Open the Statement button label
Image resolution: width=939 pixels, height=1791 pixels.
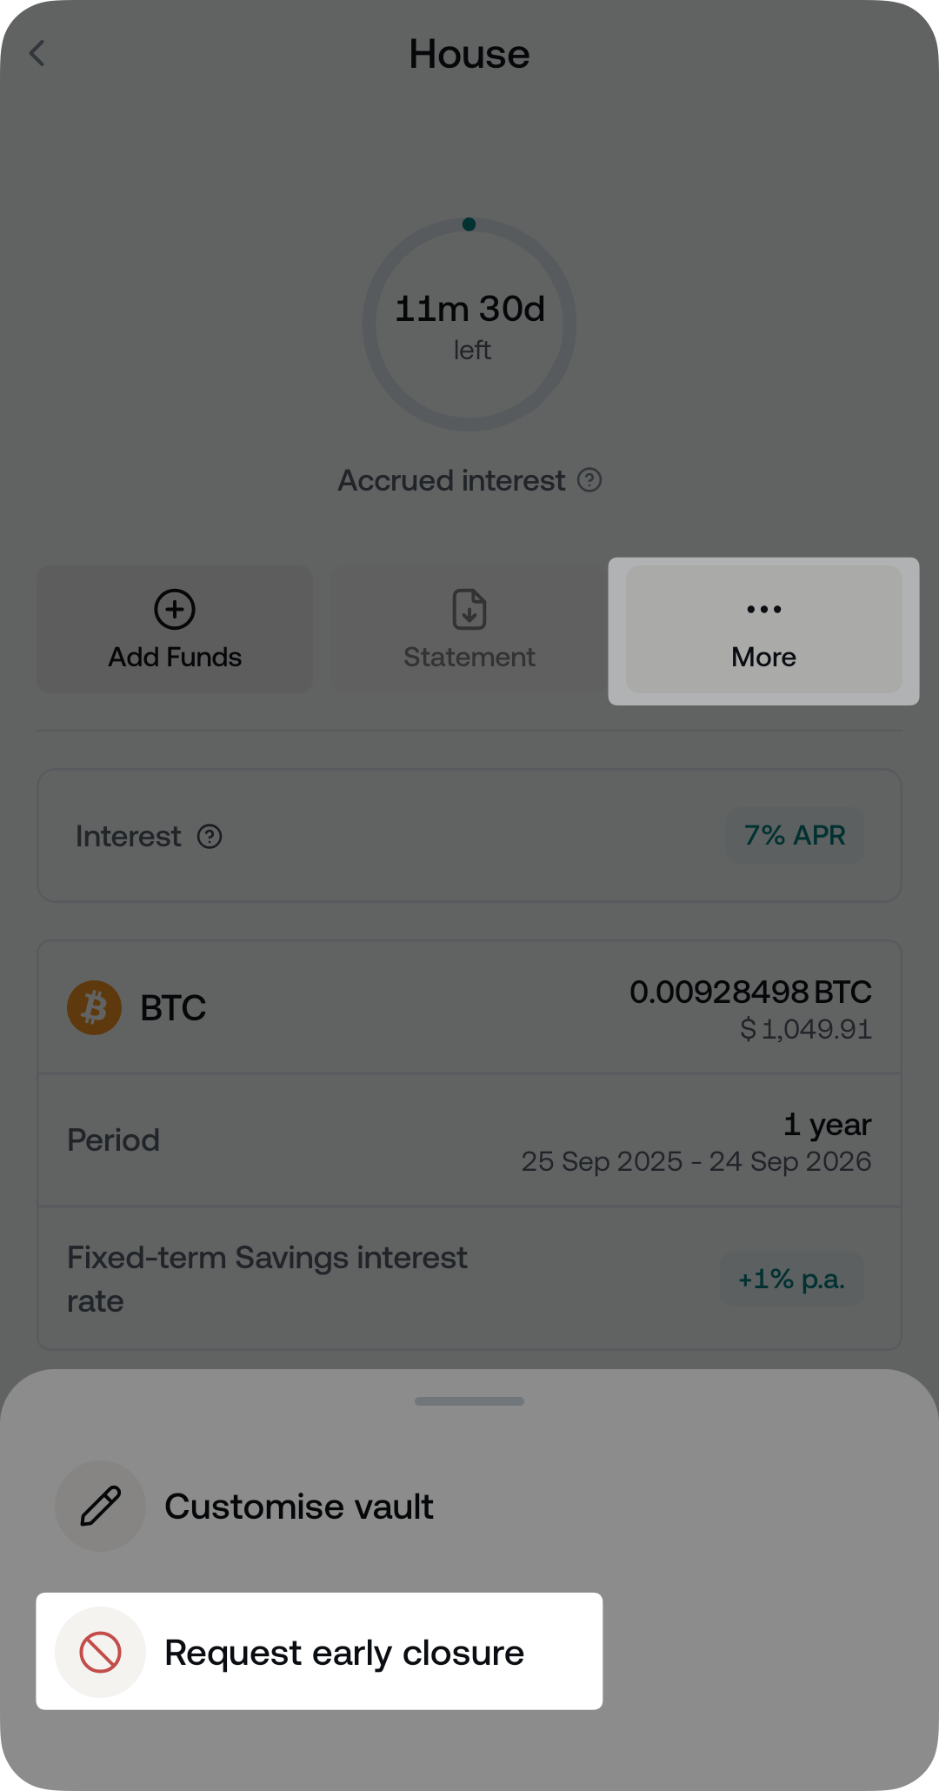point(469,658)
